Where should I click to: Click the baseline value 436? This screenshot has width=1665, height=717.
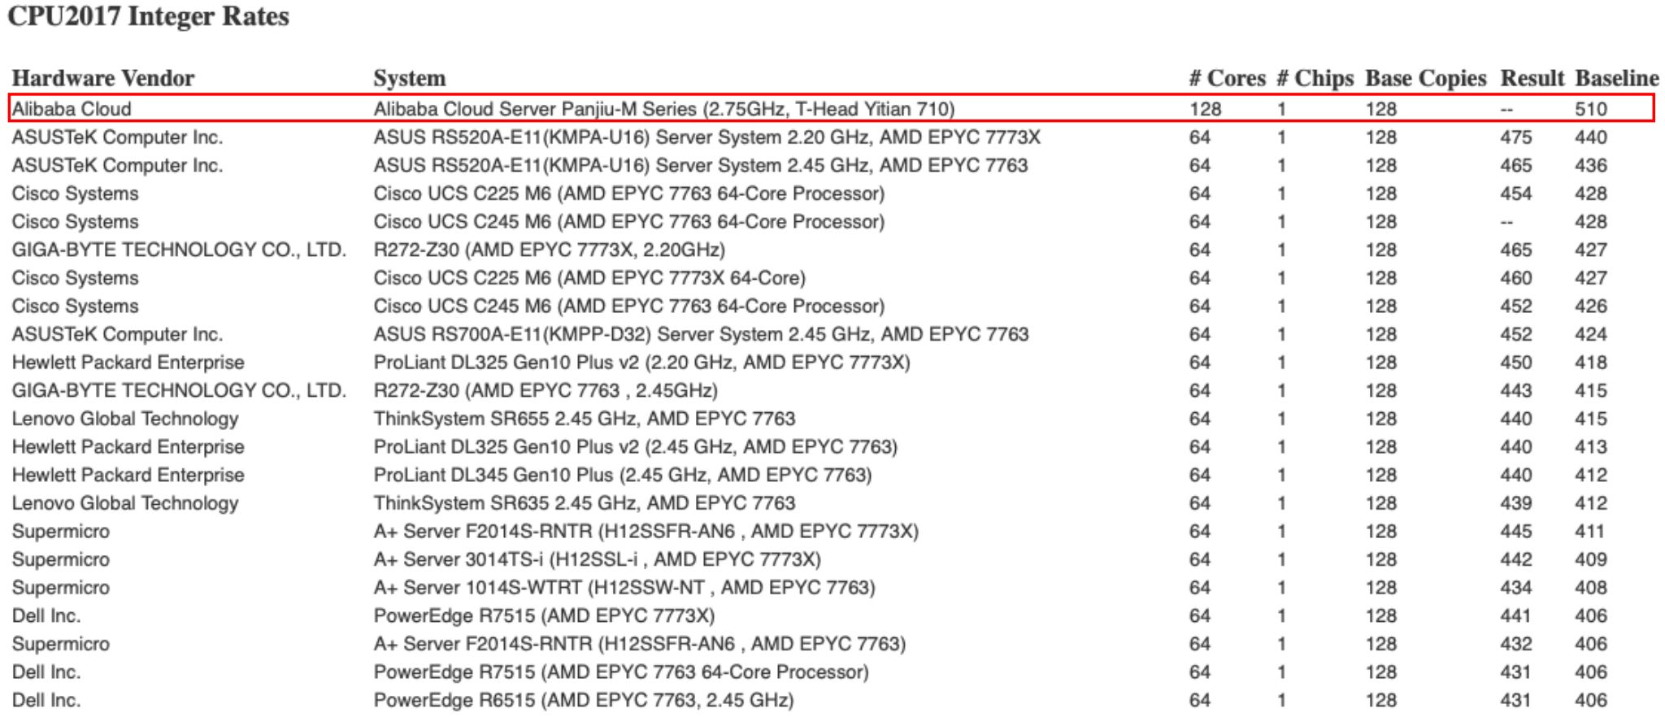click(1591, 166)
